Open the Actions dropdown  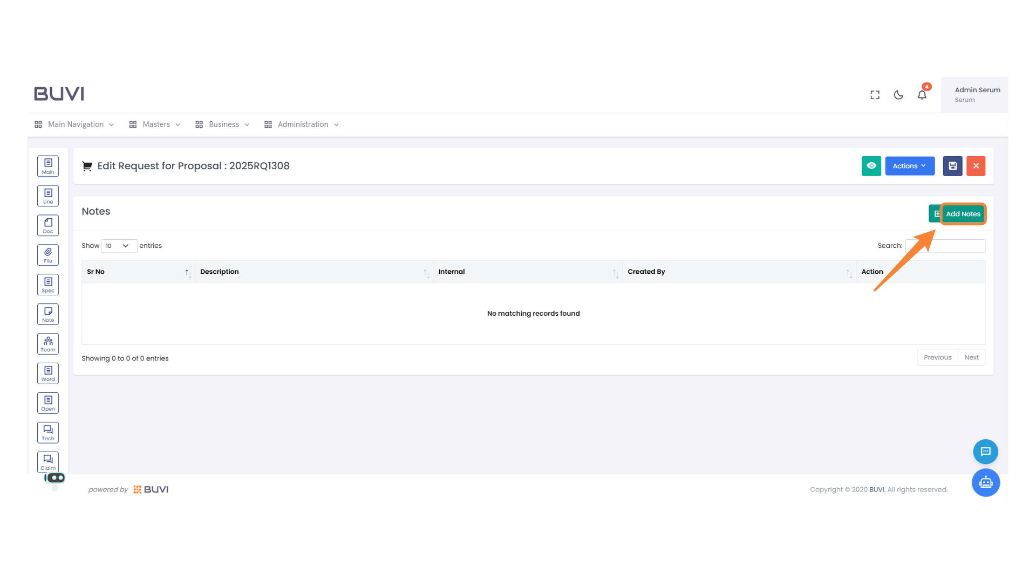click(x=909, y=166)
